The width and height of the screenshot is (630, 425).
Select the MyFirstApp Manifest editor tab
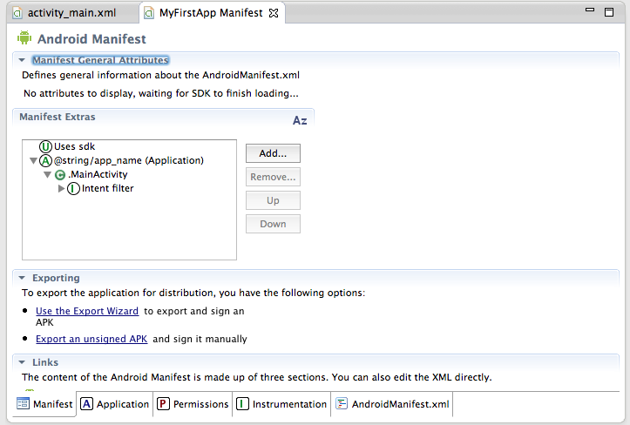click(212, 13)
